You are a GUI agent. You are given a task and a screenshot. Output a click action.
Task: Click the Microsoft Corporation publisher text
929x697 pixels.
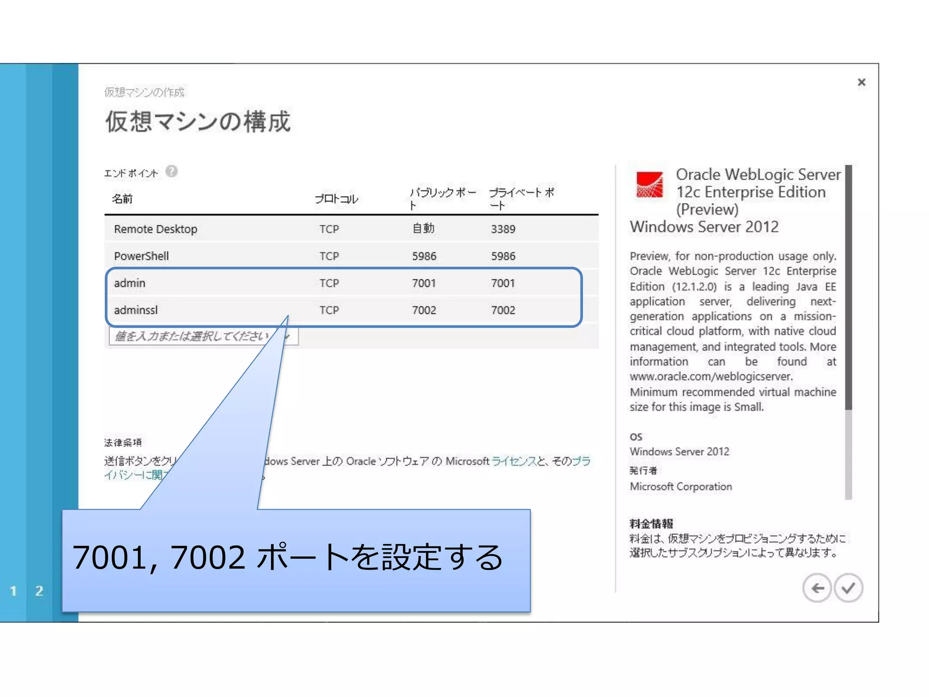coord(681,486)
